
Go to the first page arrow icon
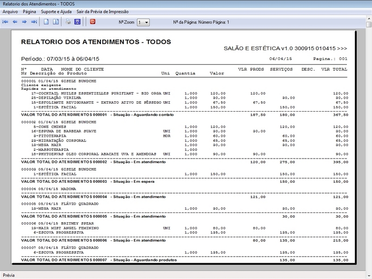(x=5, y=22)
